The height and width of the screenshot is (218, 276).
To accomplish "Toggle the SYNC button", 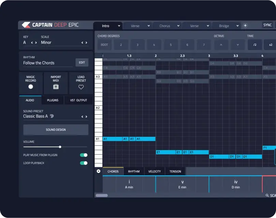I will pyautogui.click(x=267, y=25).
